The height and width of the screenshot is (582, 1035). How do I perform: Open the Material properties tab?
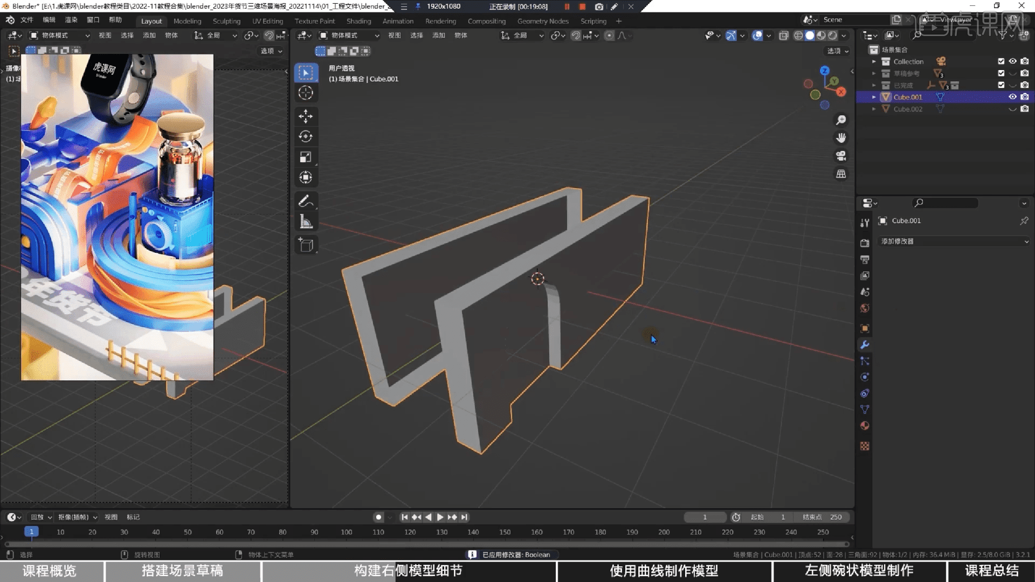click(x=865, y=426)
